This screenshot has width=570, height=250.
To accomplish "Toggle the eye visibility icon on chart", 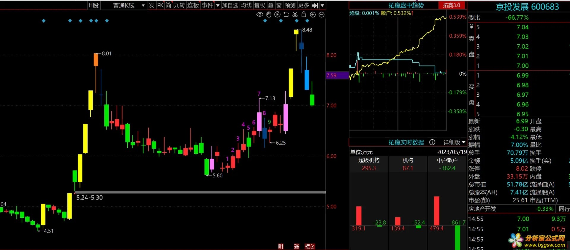I will pyautogui.click(x=259, y=15).
